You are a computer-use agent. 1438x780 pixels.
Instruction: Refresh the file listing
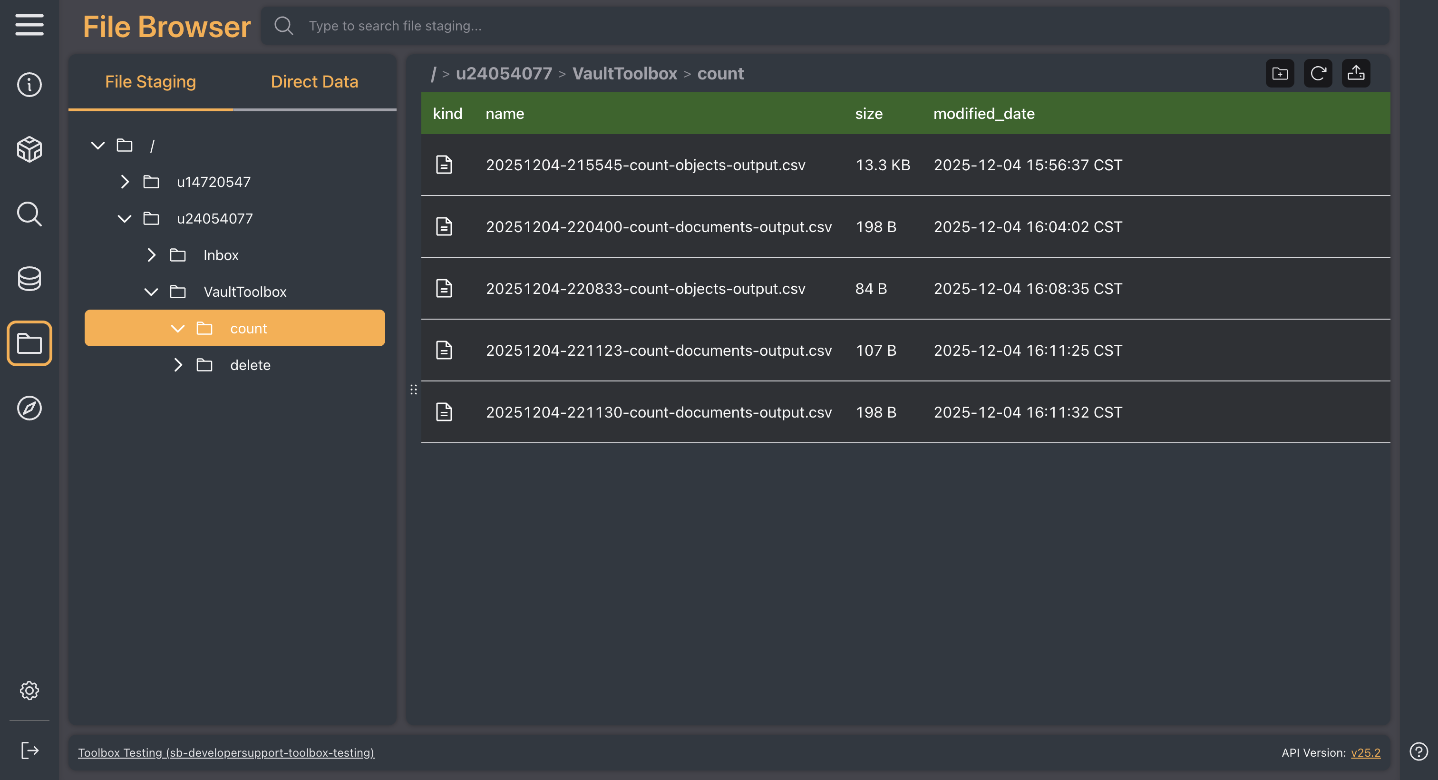[x=1317, y=73]
